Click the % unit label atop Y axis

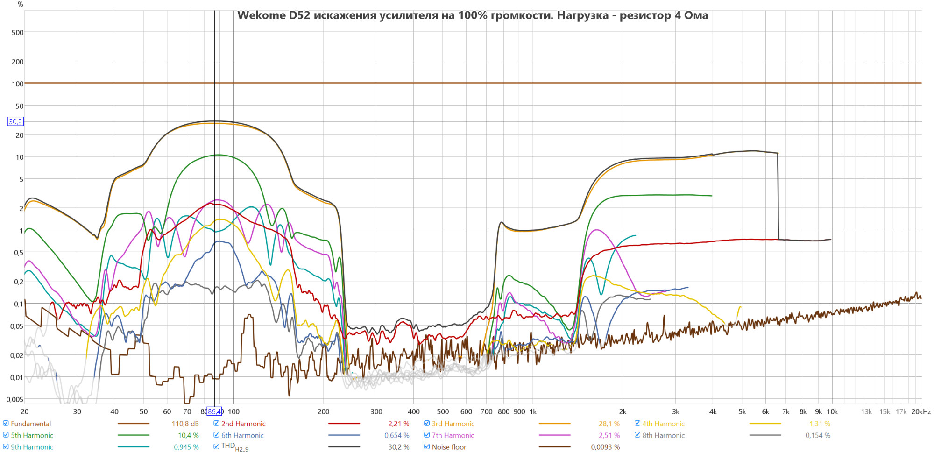coord(20,4)
